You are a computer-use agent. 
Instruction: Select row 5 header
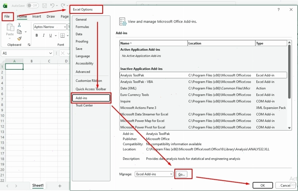pyautogui.click(x=2, y=88)
